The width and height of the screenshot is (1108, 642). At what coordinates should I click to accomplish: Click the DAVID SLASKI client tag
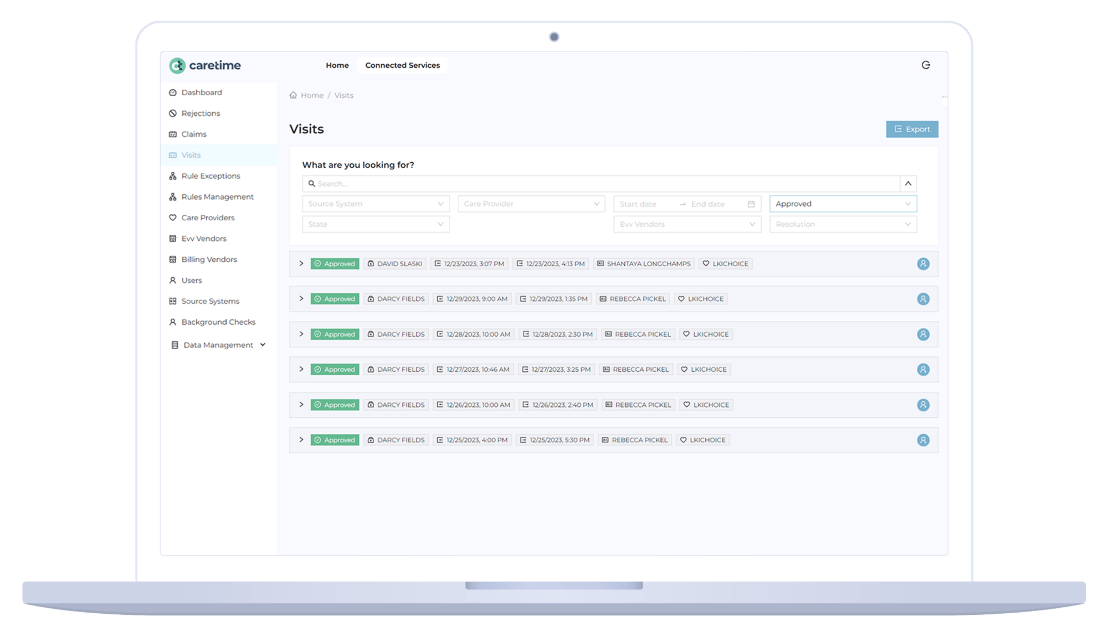[395, 264]
